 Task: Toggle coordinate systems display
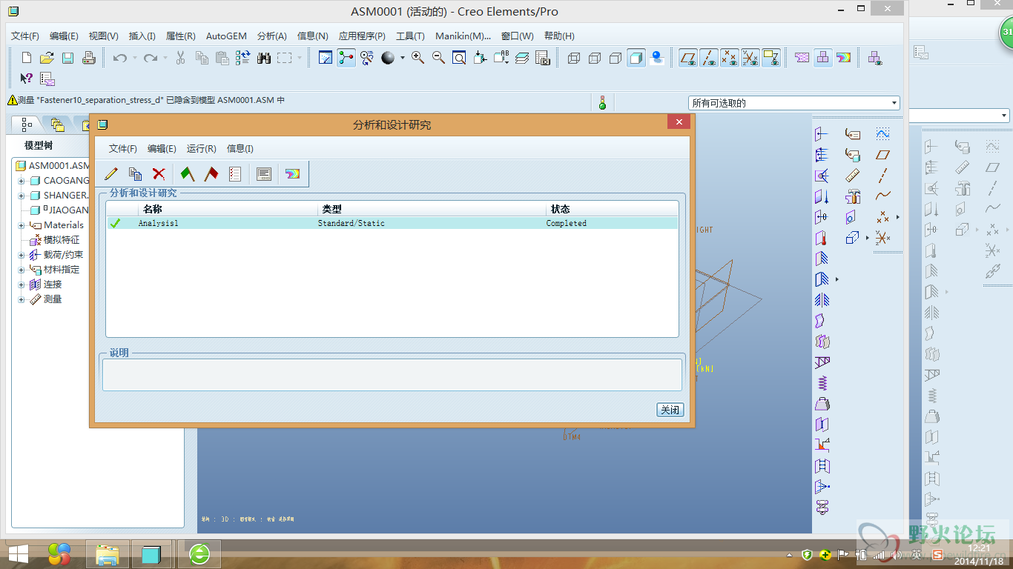[x=750, y=58]
